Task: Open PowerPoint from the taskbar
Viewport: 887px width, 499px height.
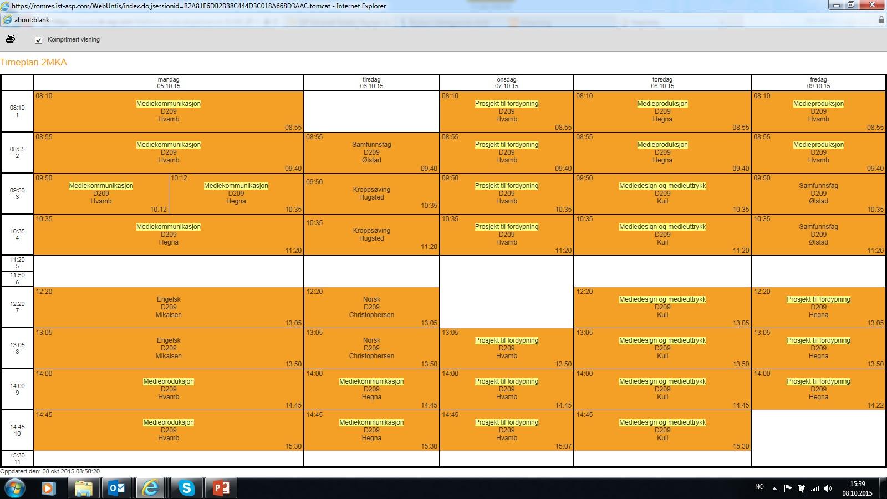Action: click(x=221, y=488)
